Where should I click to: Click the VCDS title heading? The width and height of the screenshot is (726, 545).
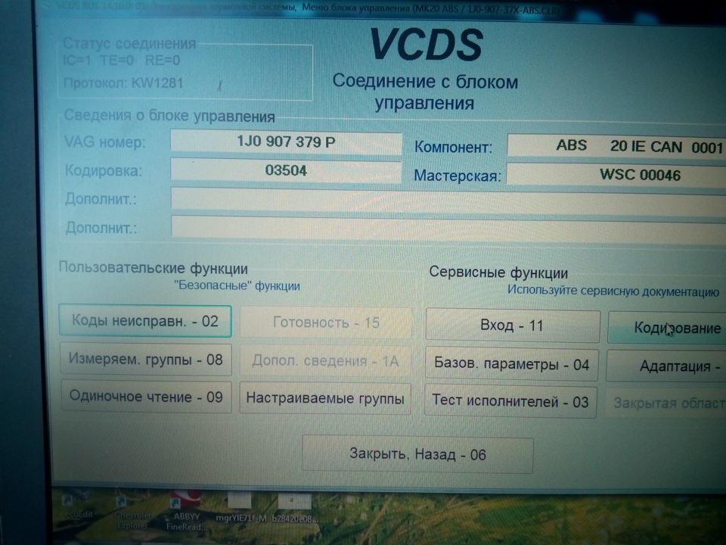[x=427, y=45]
